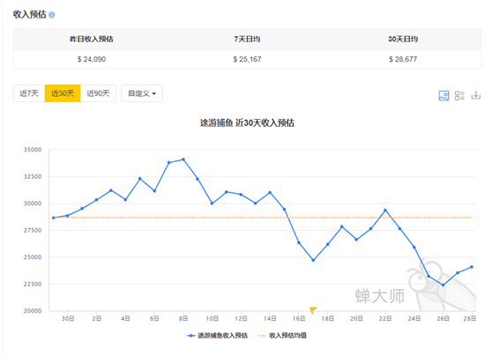Click the 收入预估 section heading
This screenshot has height=356, width=492.
pyautogui.click(x=29, y=14)
